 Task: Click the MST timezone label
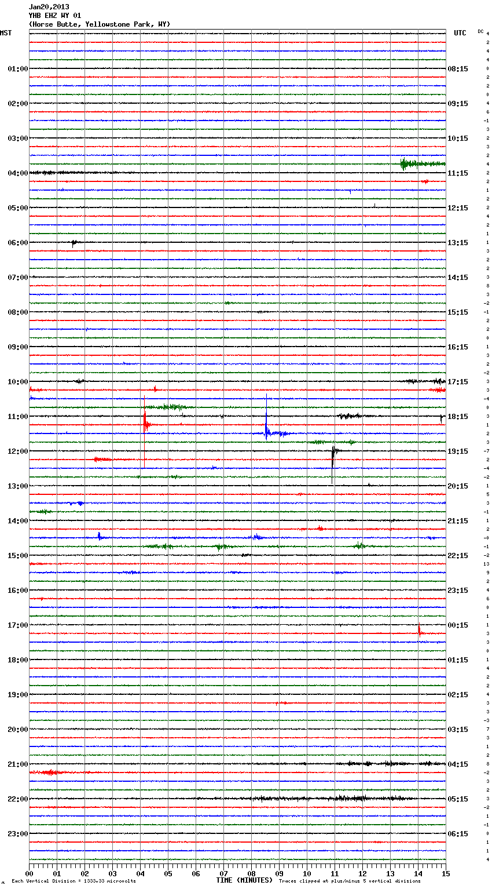click(6, 33)
